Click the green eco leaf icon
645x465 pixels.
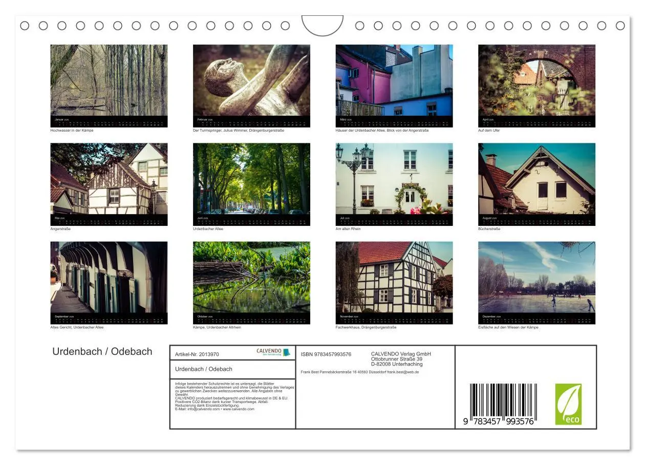(568, 404)
